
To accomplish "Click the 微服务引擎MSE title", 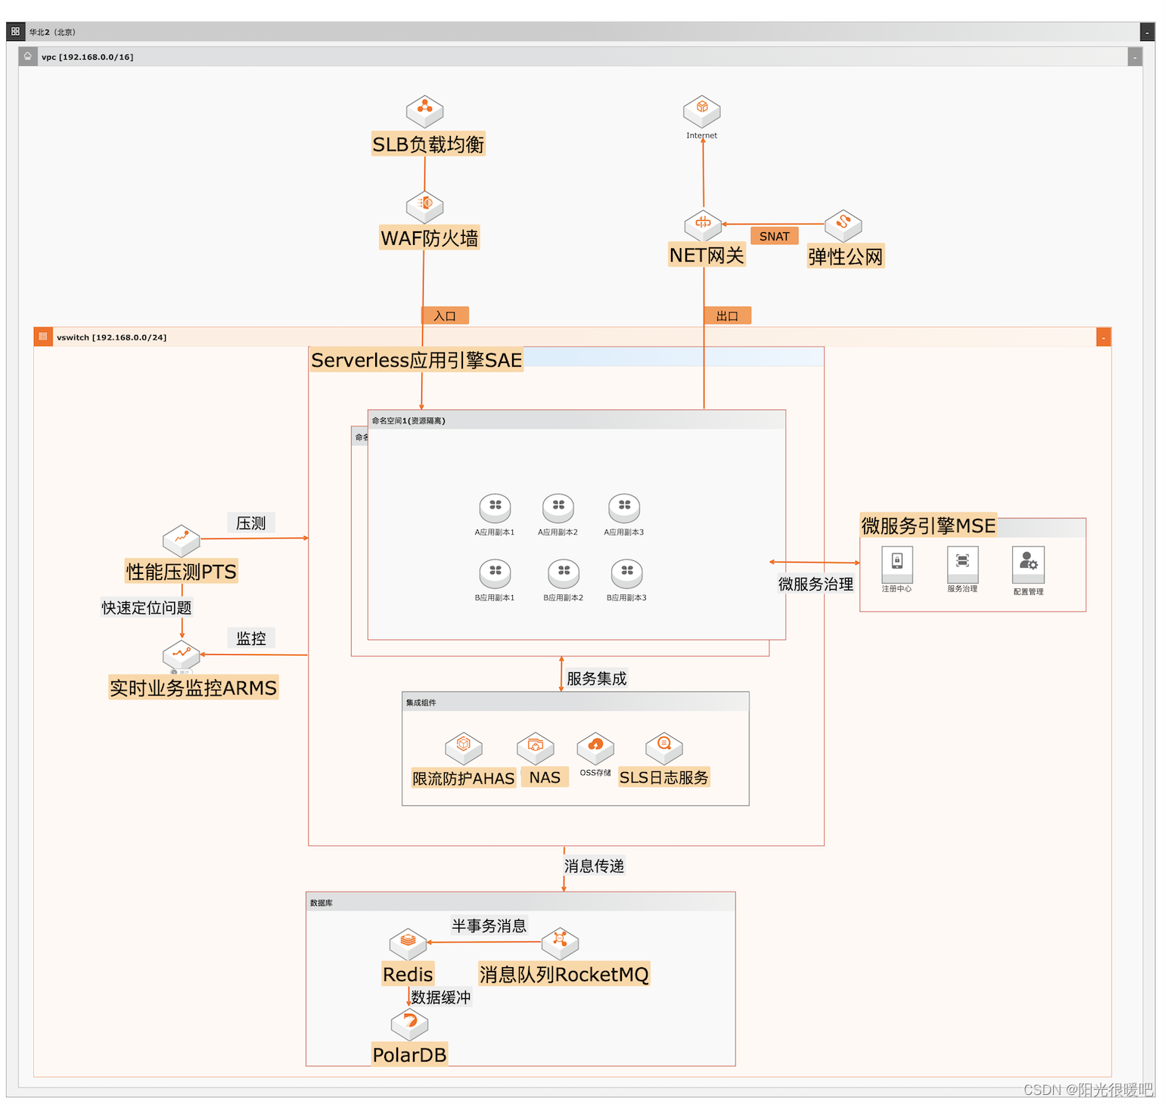I will 928,526.
